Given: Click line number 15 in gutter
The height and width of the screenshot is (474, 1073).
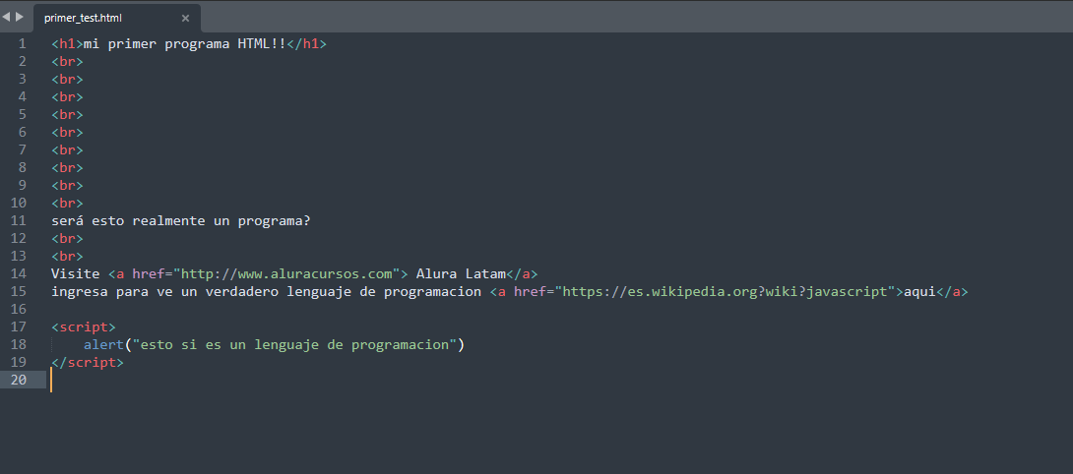Looking at the screenshot, I should (19, 291).
